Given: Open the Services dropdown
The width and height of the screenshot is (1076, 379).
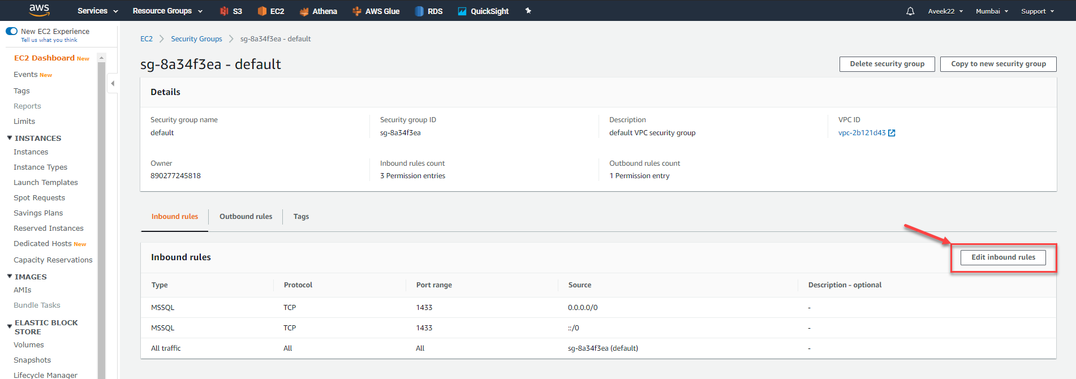Looking at the screenshot, I should coord(98,11).
